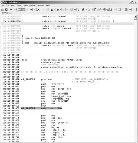Image resolution: width=138 pixels, height=143 pixels.
Task: Open the dropdown arrow beside vertical bars icon
Action: [x=61, y=9]
